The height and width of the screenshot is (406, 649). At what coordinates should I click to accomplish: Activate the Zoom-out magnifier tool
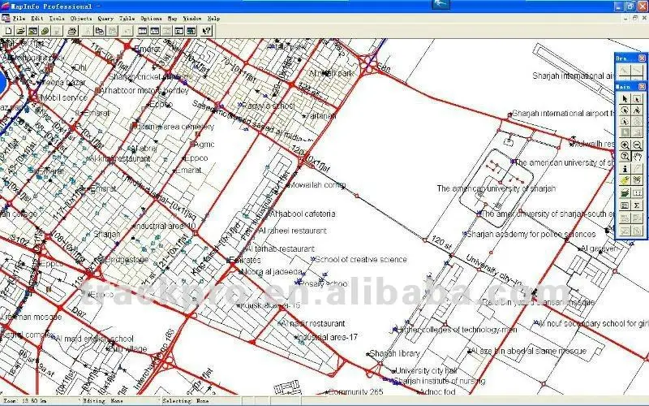(637, 145)
